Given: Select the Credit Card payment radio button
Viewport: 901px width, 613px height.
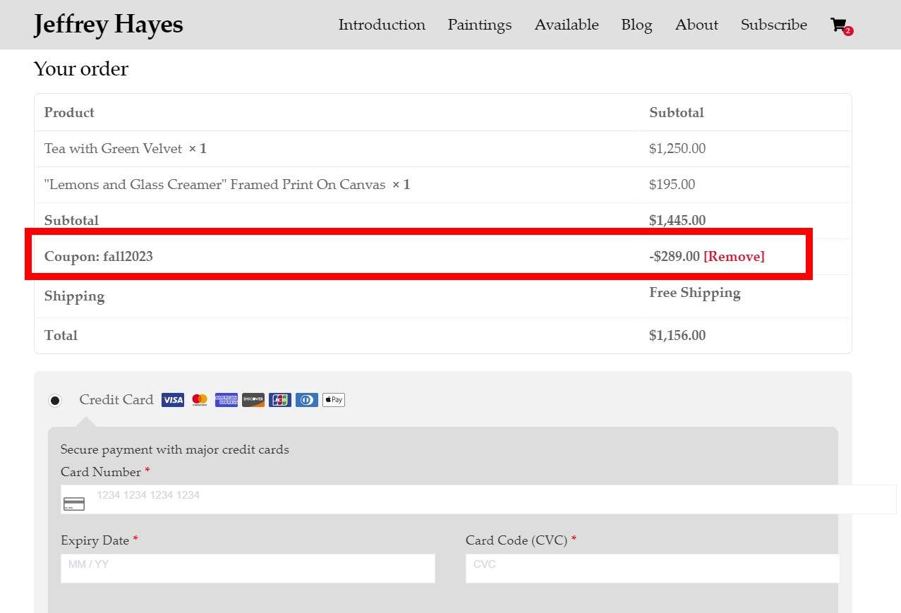Looking at the screenshot, I should point(55,401).
